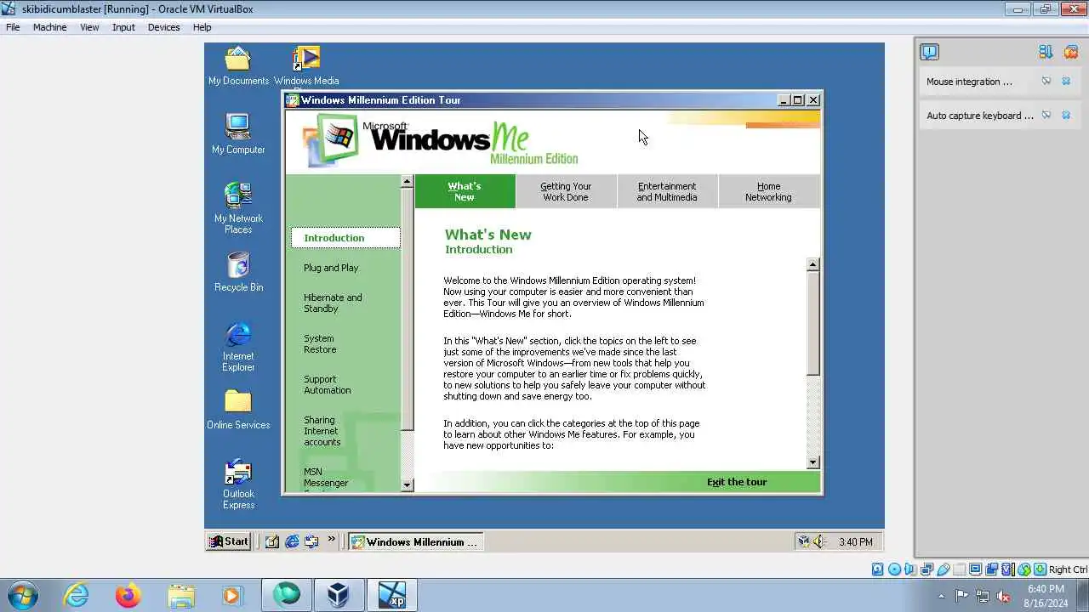The height and width of the screenshot is (612, 1089).
Task: Click Exit the tour
Action: click(737, 482)
